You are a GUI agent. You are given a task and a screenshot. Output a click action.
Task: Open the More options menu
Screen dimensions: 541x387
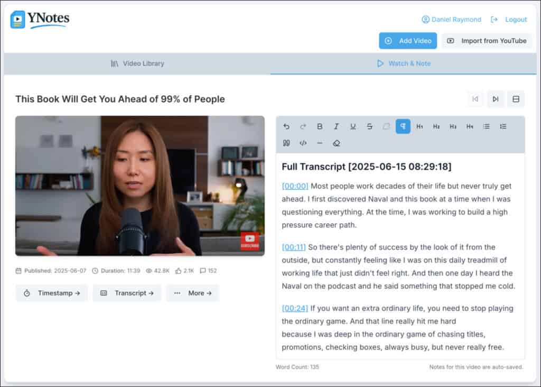pyautogui.click(x=192, y=293)
